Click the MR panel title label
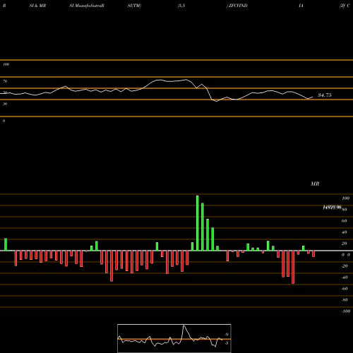The image size is (353, 353). (315, 184)
